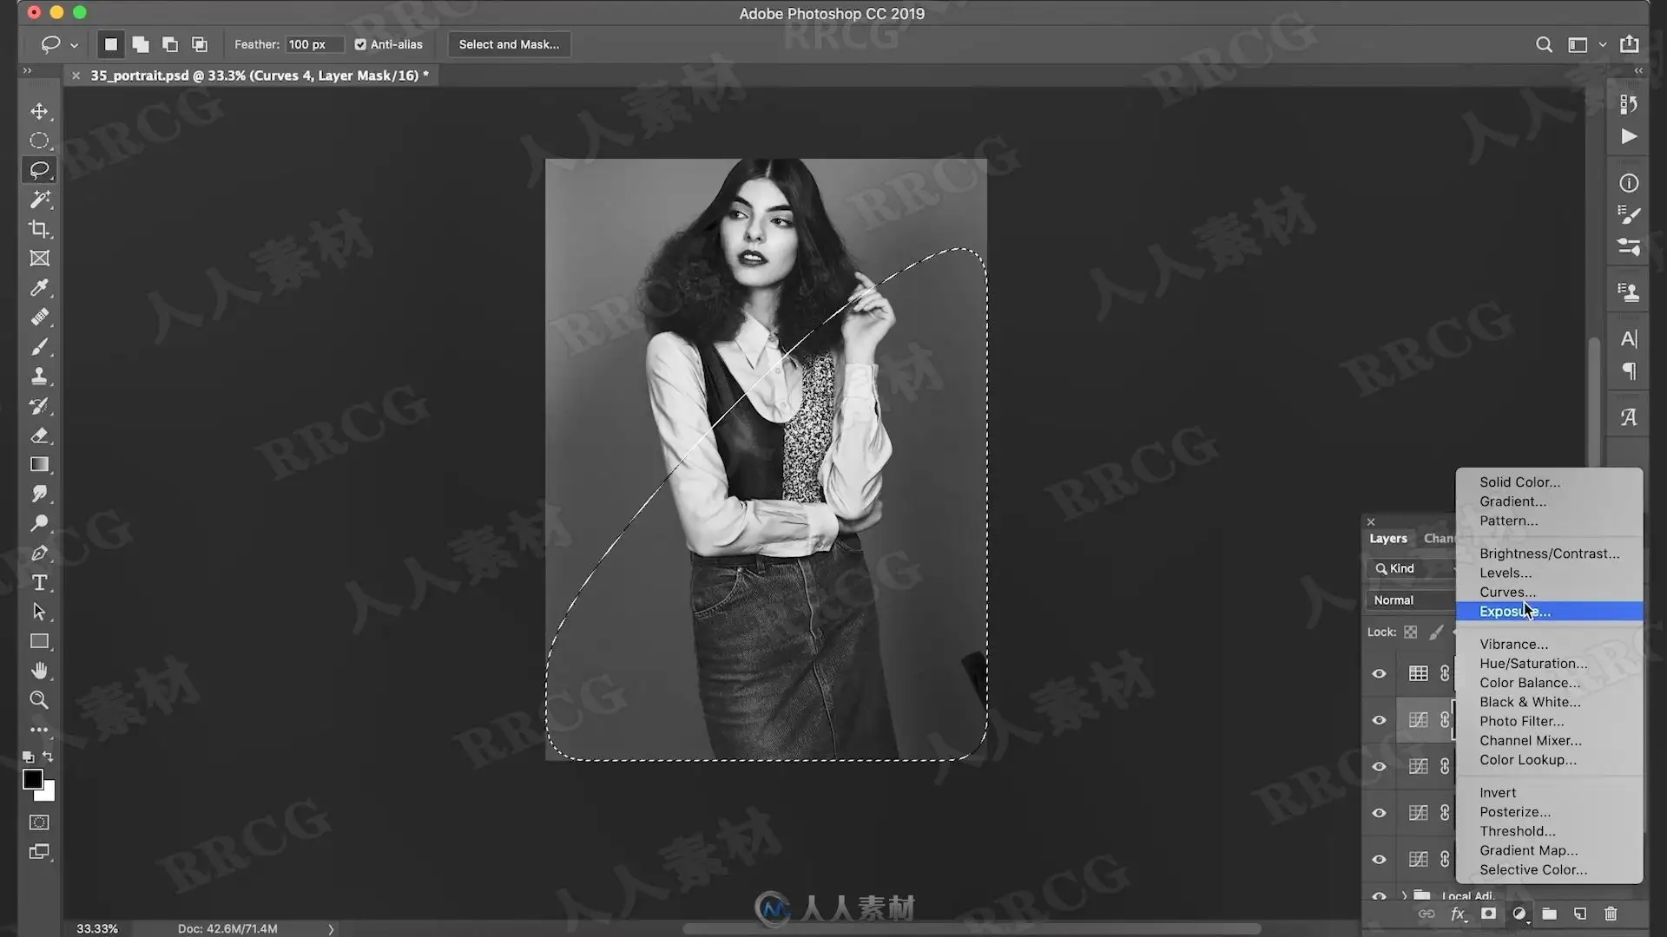Select the Eyedropper tool
1667x937 pixels.
(x=39, y=288)
